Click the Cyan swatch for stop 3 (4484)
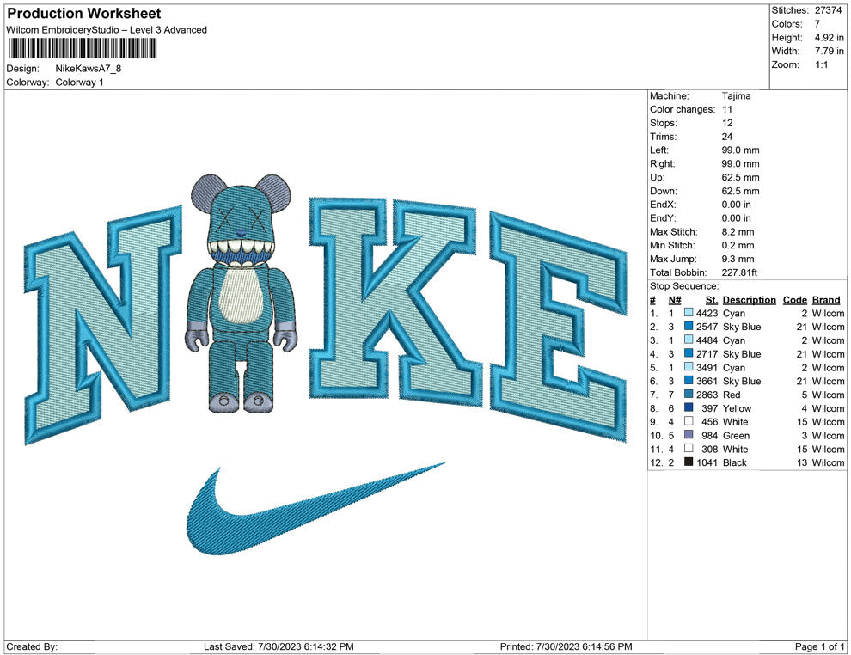This screenshot has width=851, height=655. [x=689, y=340]
